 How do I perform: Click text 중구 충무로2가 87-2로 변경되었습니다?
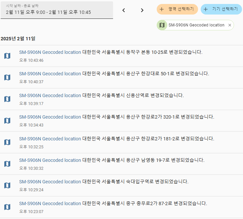coord(167,203)
